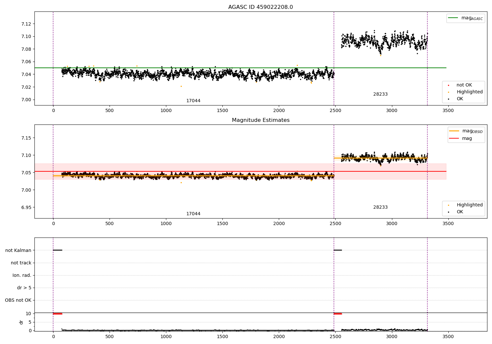Click red dr markers at start of obsid 28233
Viewport: 492px width, 344px height.
[x=338, y=314]
